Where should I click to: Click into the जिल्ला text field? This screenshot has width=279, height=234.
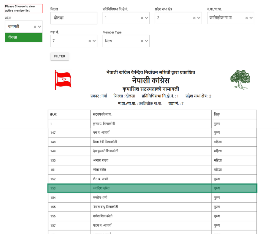click(74, 18)
